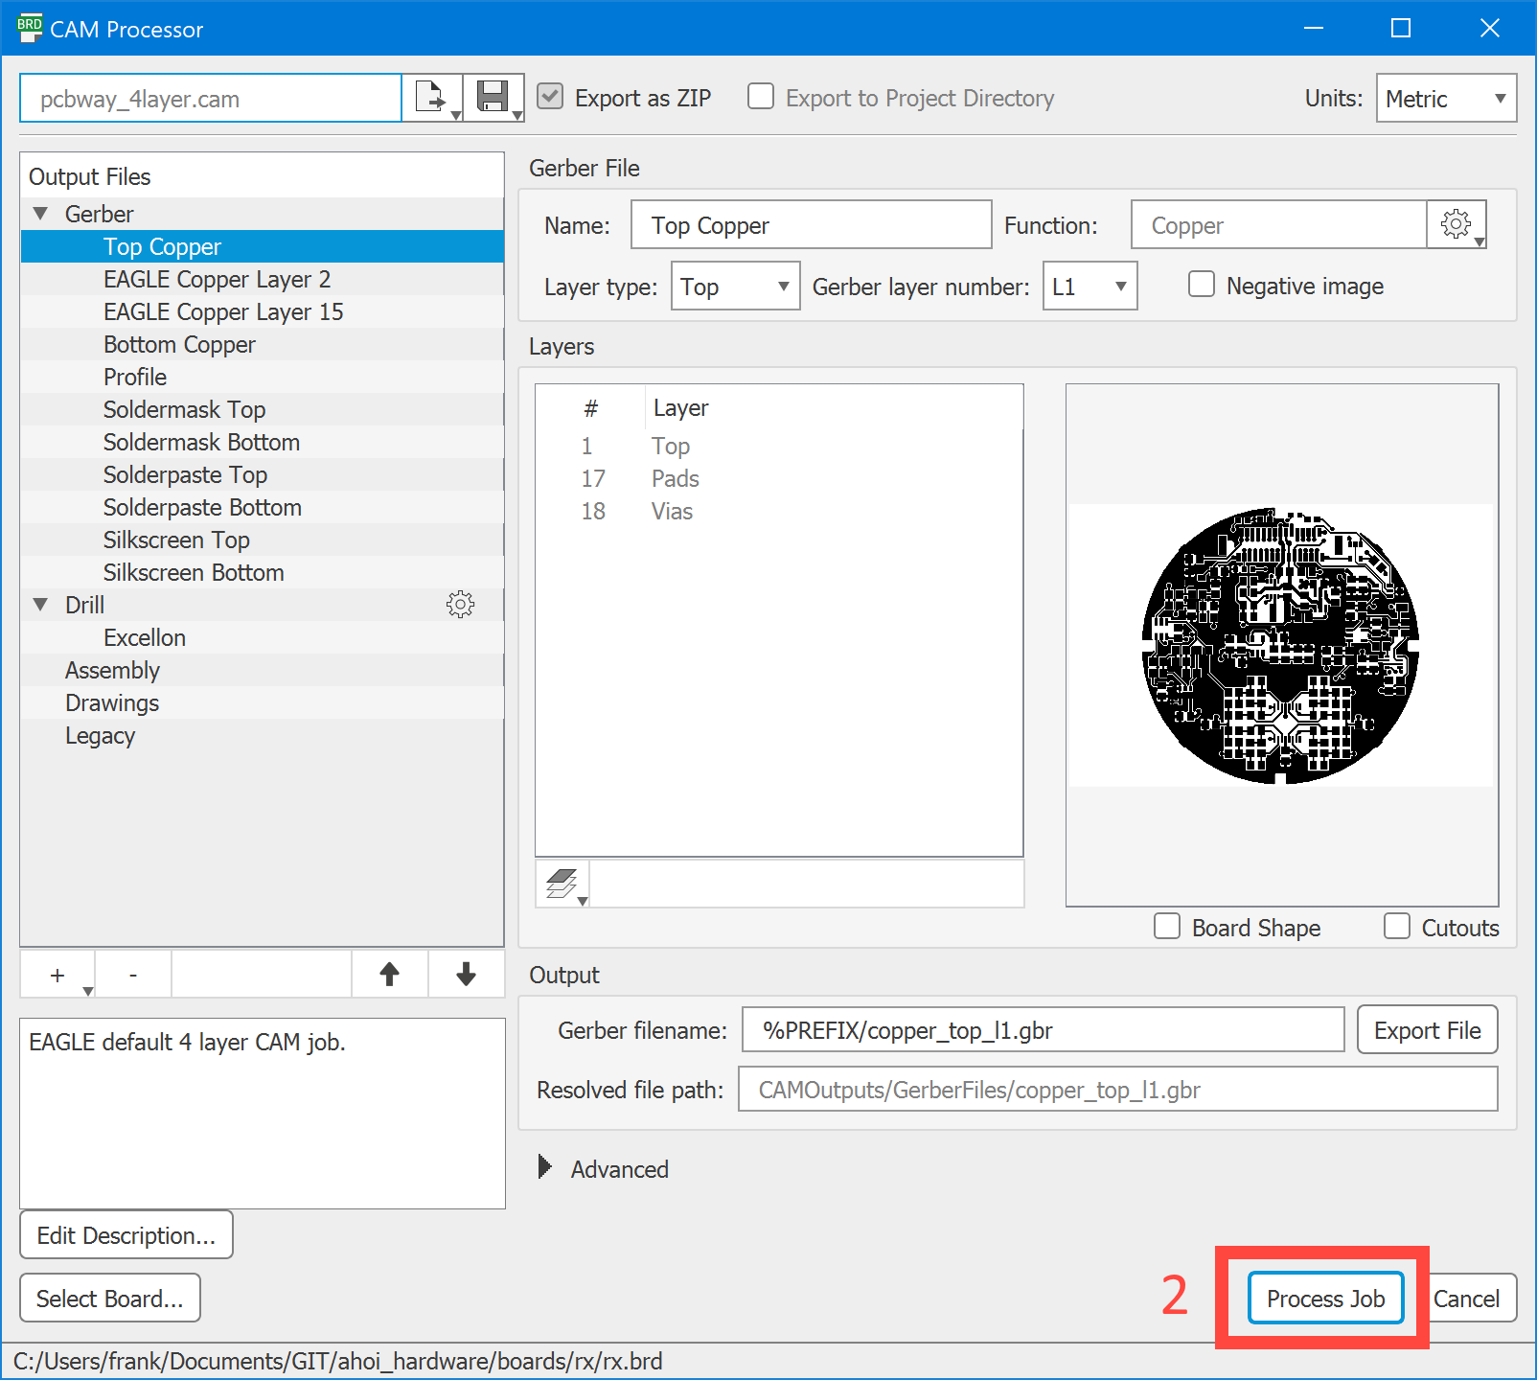The width and height of the screenshot is (1537, 1380).
Task: Click the Process Job button
Action: pos(1325,1299)
